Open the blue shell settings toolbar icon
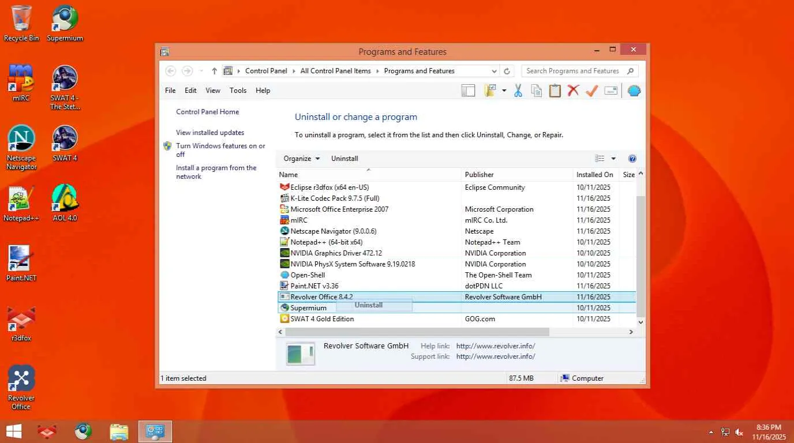The image size is (794, 443). click(634, 91)
